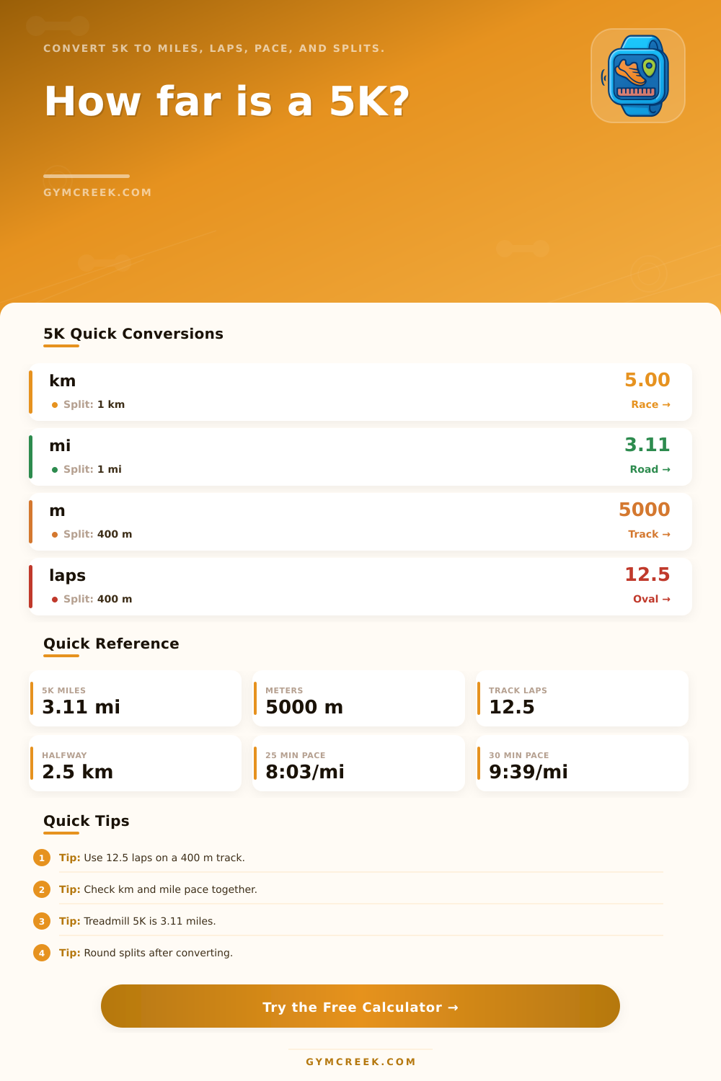Click the '5K Quick Conversions' heading

(x=133, y=334)
